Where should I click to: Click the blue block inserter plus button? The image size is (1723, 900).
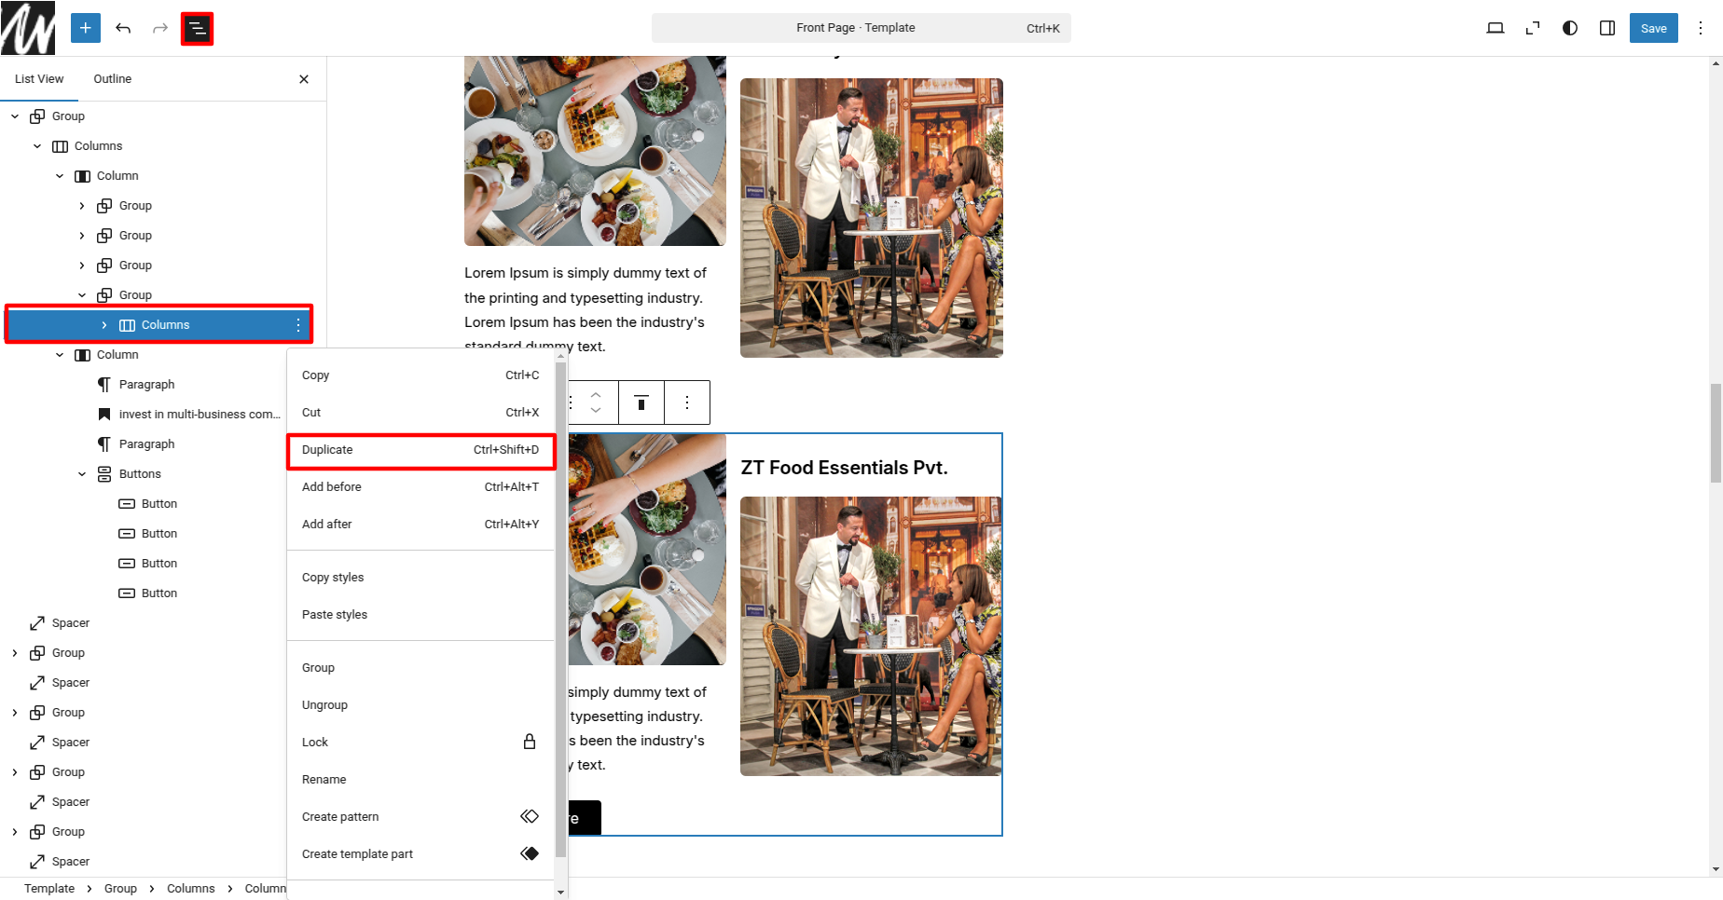[85, 28]
